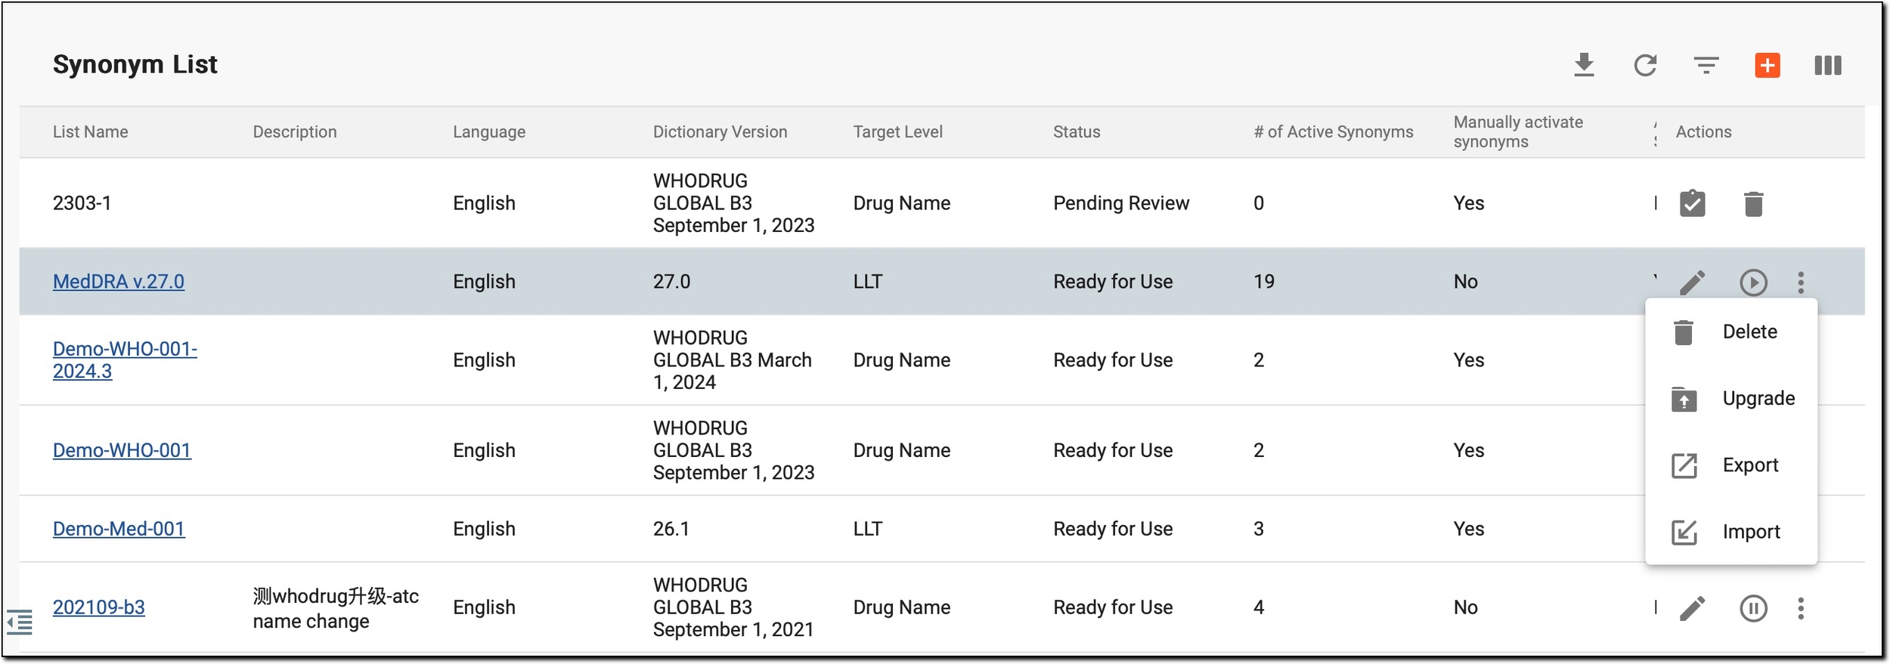Download the synonym list using the download icon
The width and height of the screenshot is (1890, 664).
1584,65
